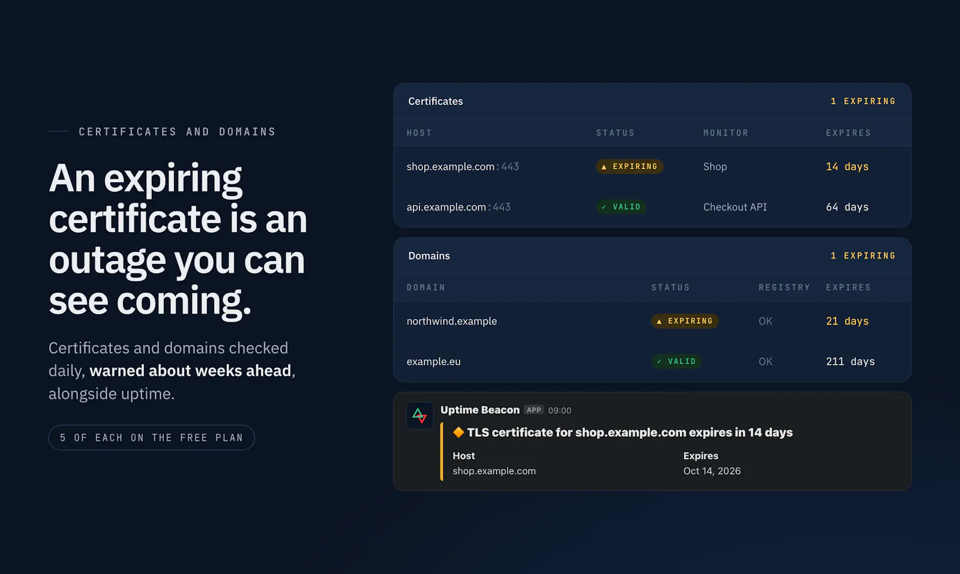Viewport: 960px width, 574px height.
Task: Click the EXPIRING badge for northwind.example
Action: 685,321
